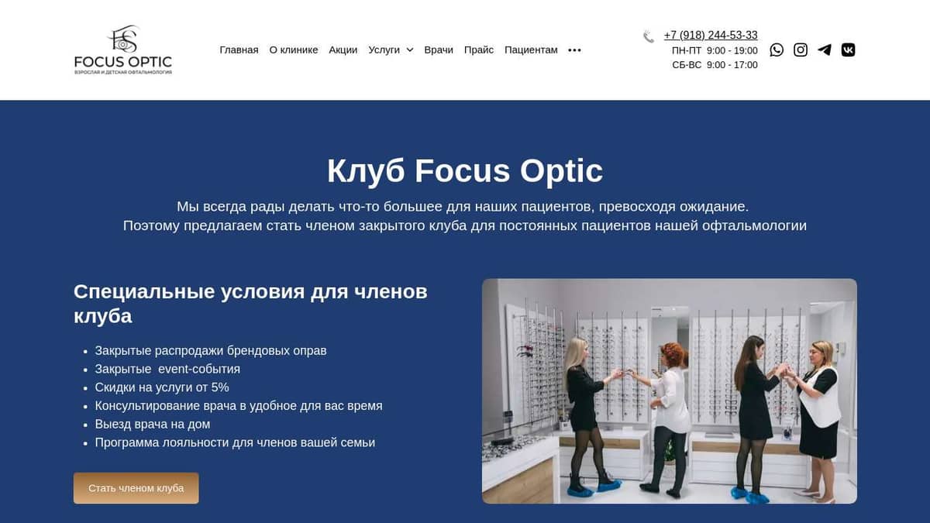Screen dimensions: 930x523
Task: Switch to the Врачи navigation tab
Action: pos(439,50)
